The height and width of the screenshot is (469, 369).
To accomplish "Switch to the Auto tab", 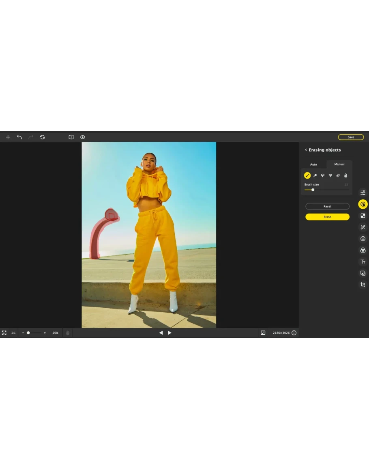I will [x=313, y=164].
